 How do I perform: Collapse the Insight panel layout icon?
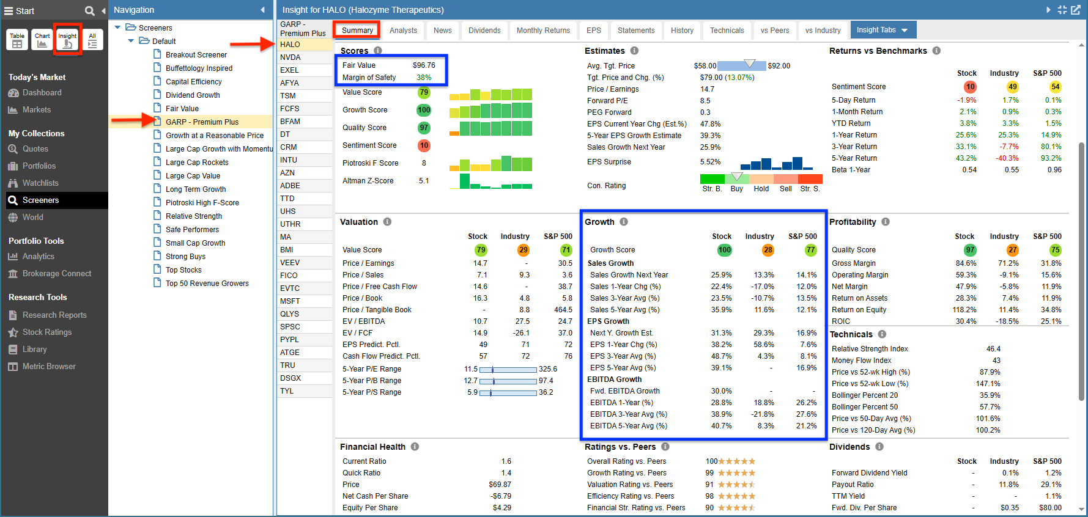click(x=1062, y=10)
